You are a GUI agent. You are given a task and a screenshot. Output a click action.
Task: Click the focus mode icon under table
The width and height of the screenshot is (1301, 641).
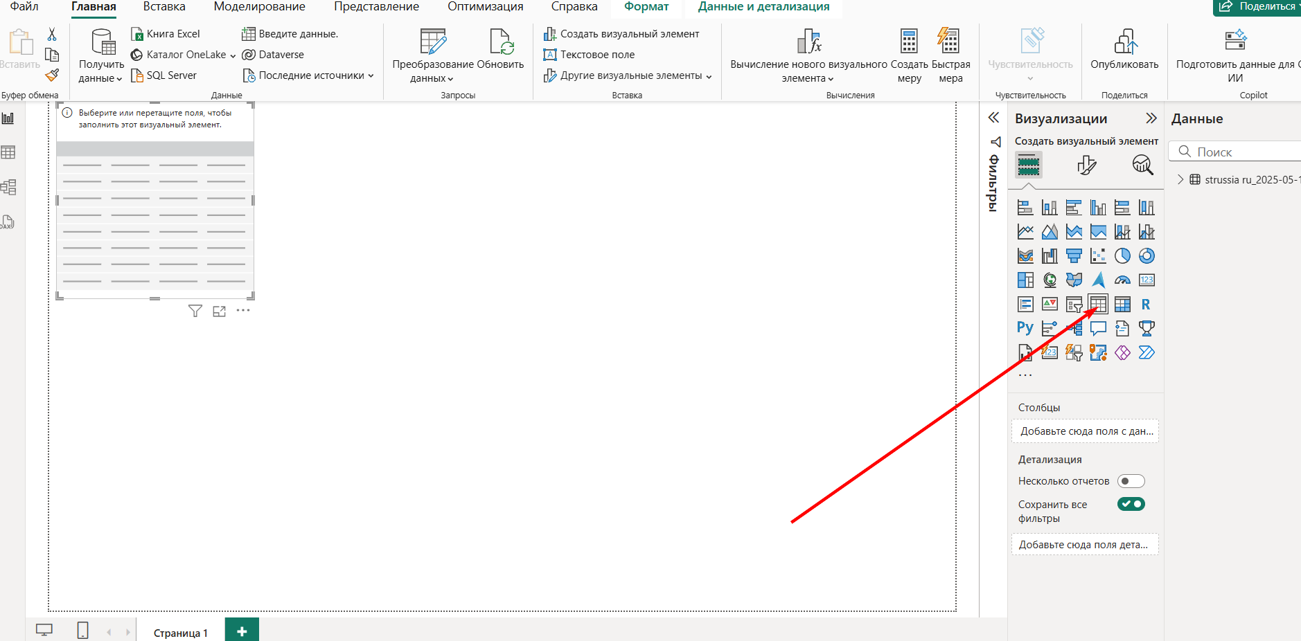(x=219, y=312)
